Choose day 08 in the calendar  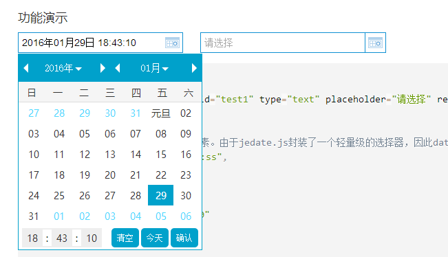click(x=161, y=134)
